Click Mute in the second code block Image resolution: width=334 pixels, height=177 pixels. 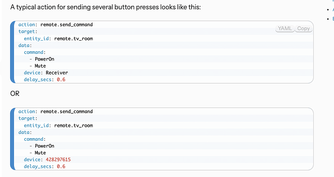(40, 153)
